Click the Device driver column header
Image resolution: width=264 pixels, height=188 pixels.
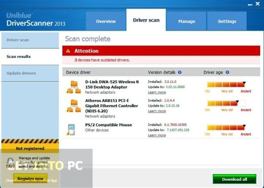point(78,72)
